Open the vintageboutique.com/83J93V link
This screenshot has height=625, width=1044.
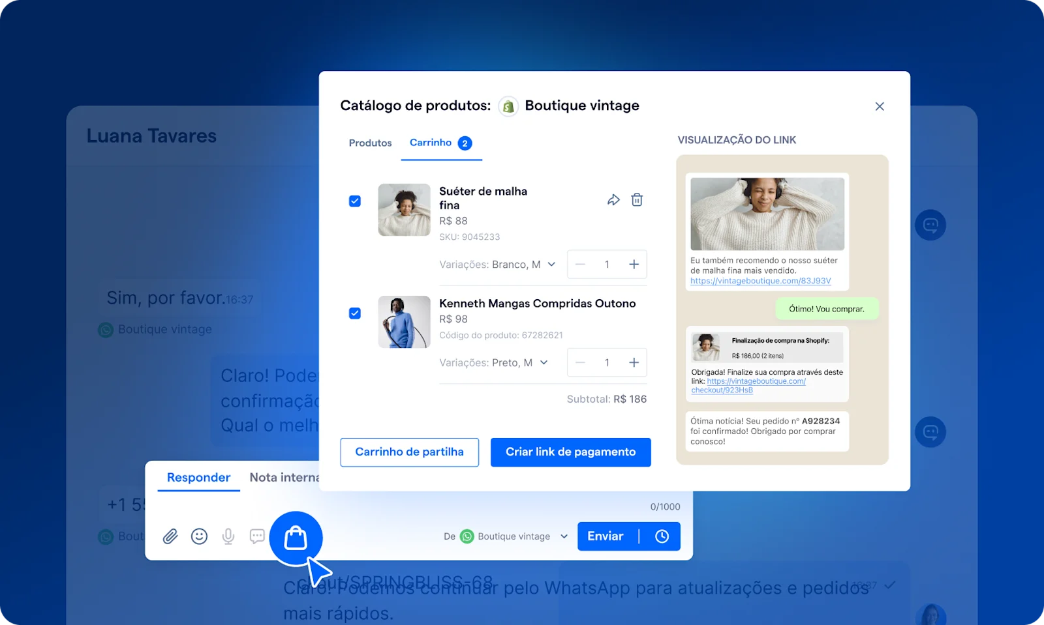click(x=761, y=282)
